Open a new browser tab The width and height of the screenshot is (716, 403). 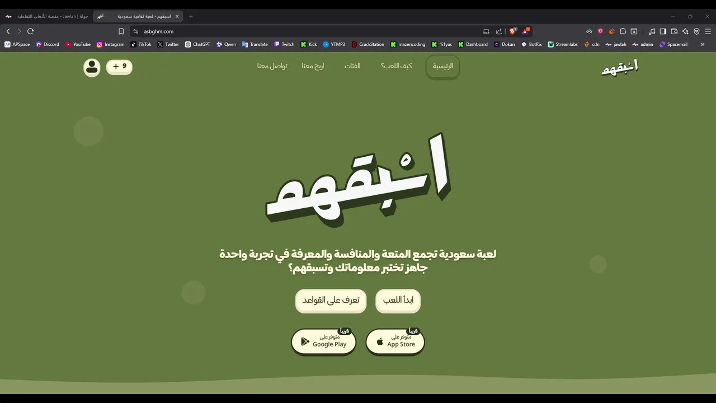(x=190, y=16)
